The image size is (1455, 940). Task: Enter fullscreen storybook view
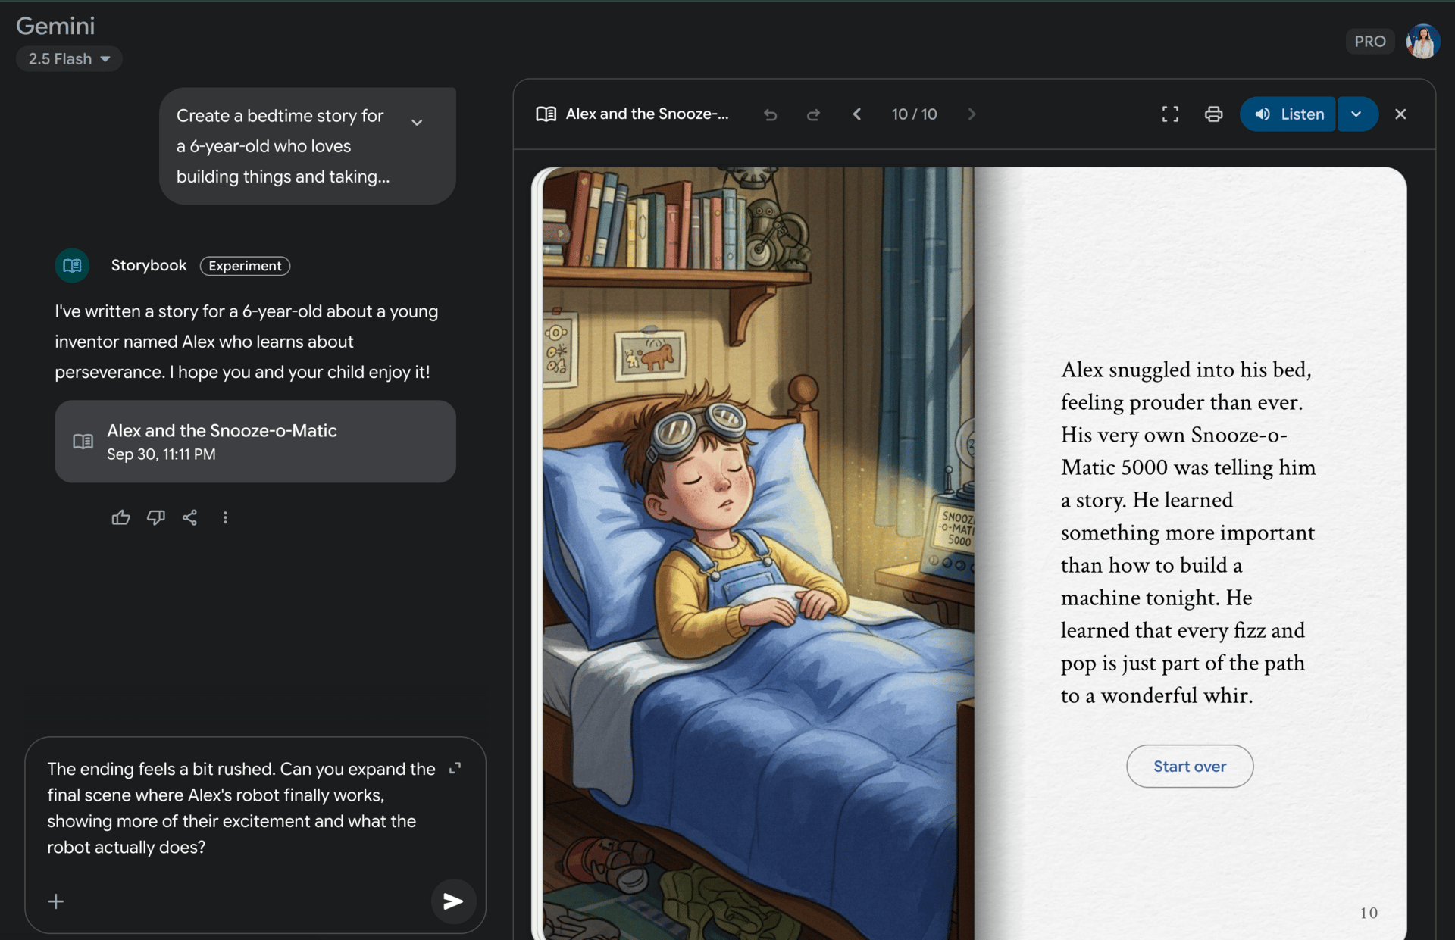(x=1170, y=114)
